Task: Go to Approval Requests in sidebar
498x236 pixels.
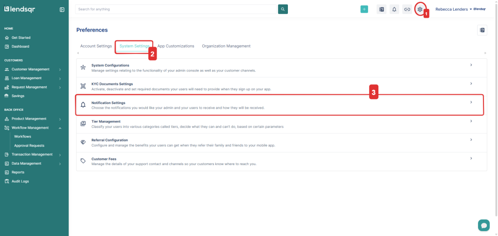Action: [29, 145]
